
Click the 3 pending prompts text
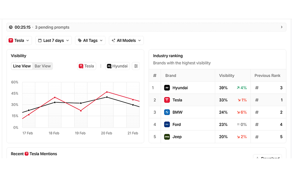(52, 27)
